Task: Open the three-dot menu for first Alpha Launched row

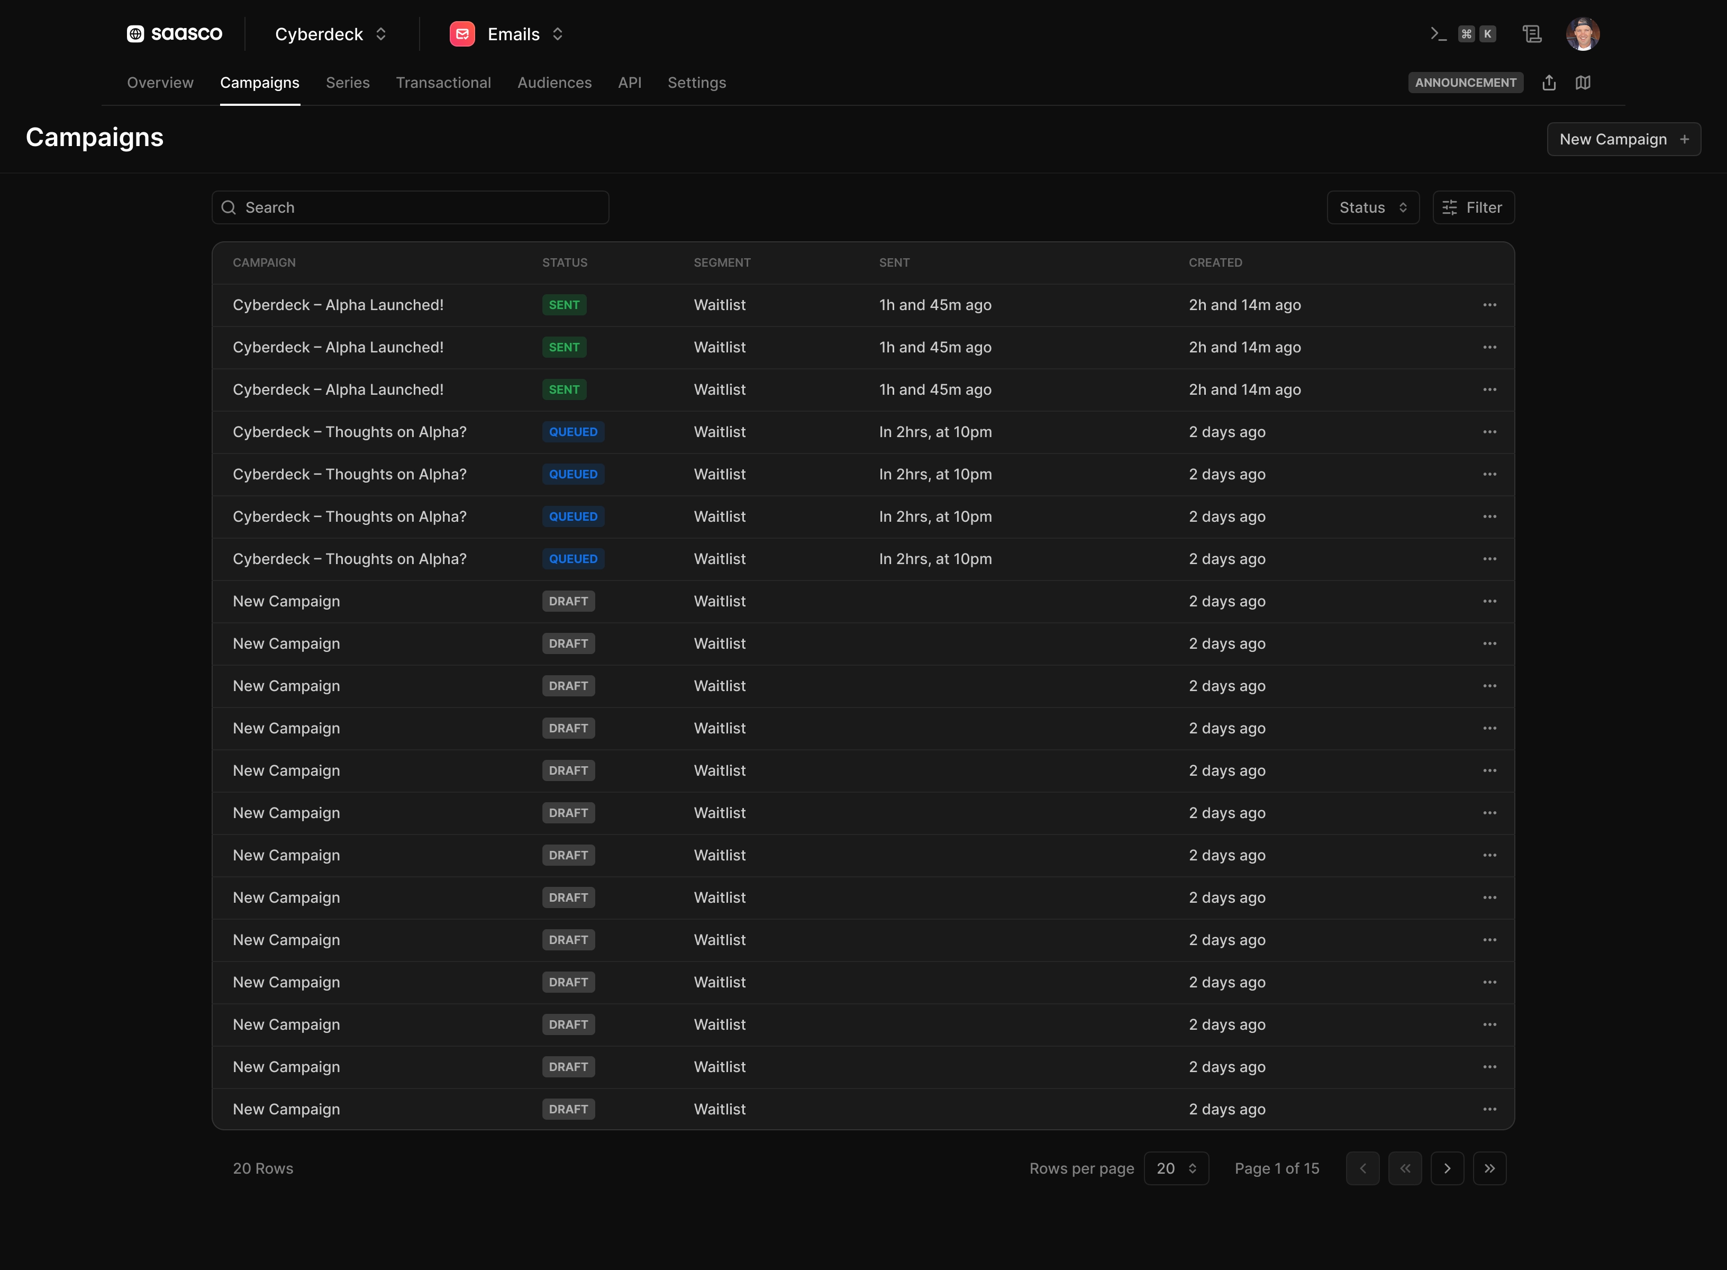Action: [1489, 305]
